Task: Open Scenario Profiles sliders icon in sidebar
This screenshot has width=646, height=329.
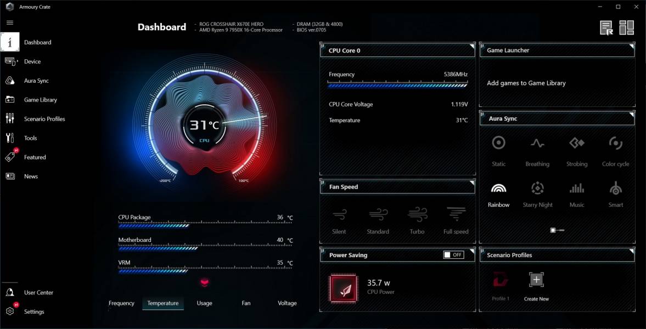Action: [10, 118]
